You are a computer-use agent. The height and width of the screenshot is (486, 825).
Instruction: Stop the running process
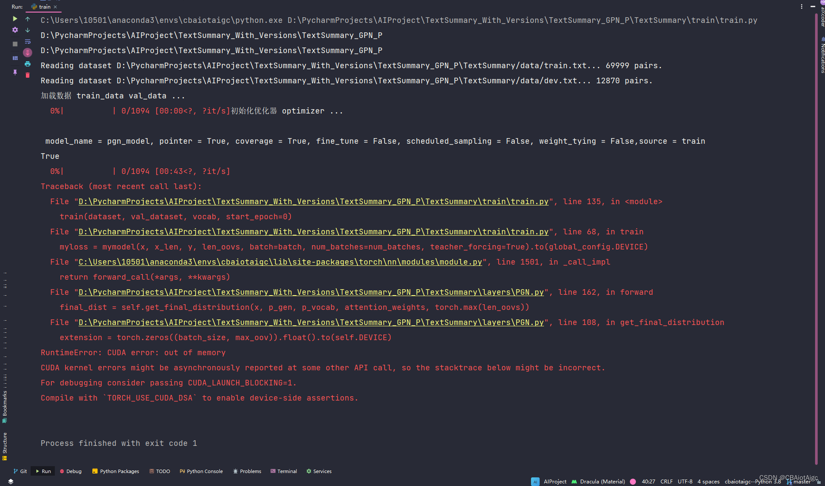pyautogui.click(x=15, y=43)
